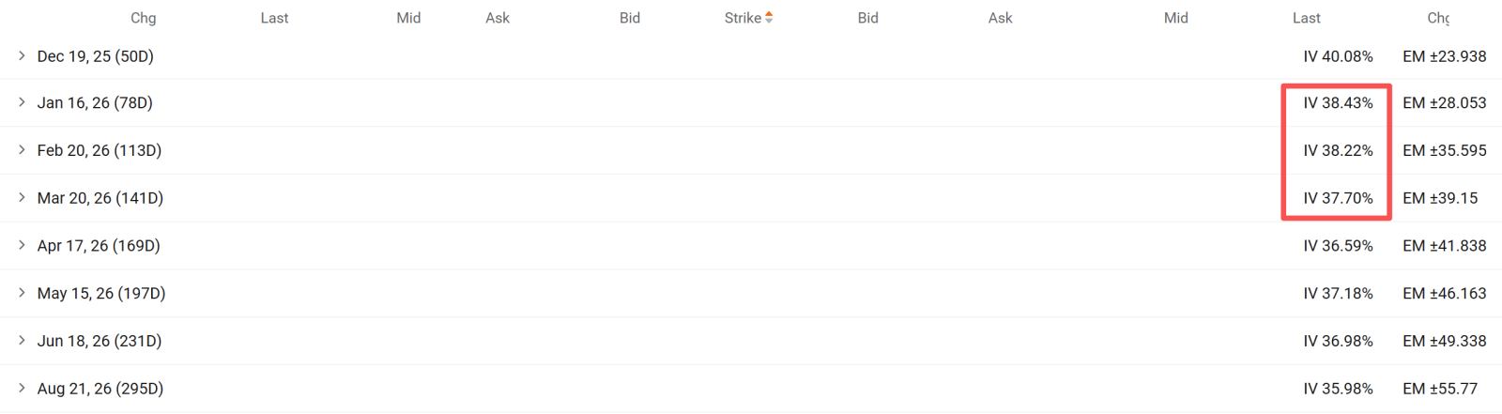Click the EM ±46.163 value
This screenshot has width=1502, height=414.
click(x=1445, y=294)
